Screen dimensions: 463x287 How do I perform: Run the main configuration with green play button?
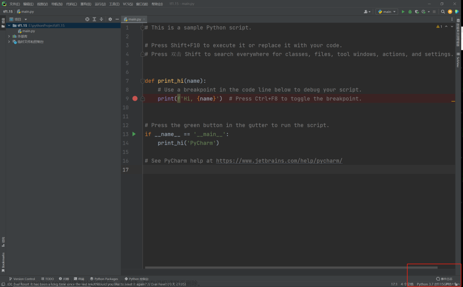(403, 12)
